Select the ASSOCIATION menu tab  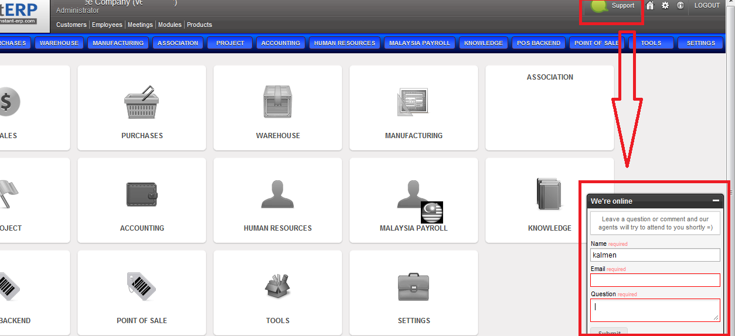[178, 43]
